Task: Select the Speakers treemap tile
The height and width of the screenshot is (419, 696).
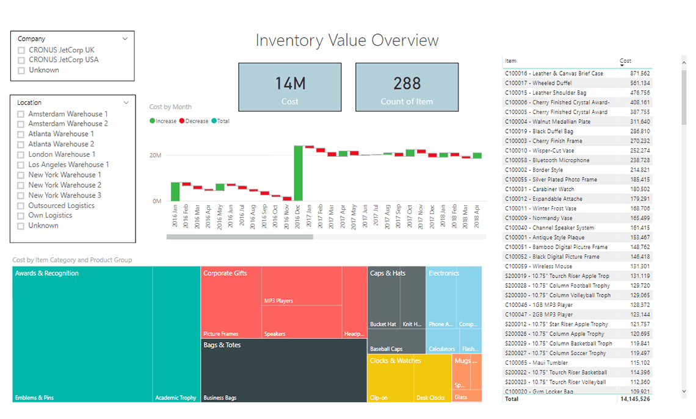Action: click(302, 322)
